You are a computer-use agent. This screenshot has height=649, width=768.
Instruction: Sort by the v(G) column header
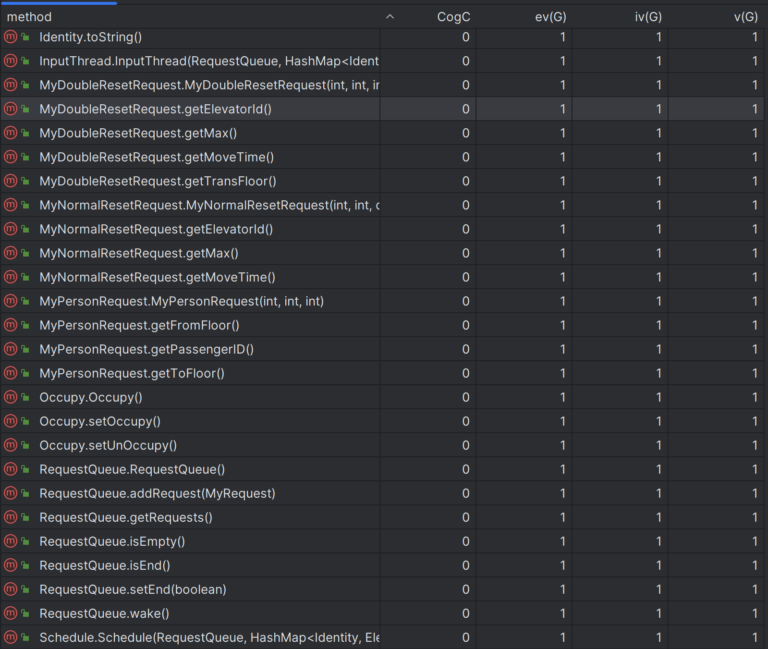point(745,17)
